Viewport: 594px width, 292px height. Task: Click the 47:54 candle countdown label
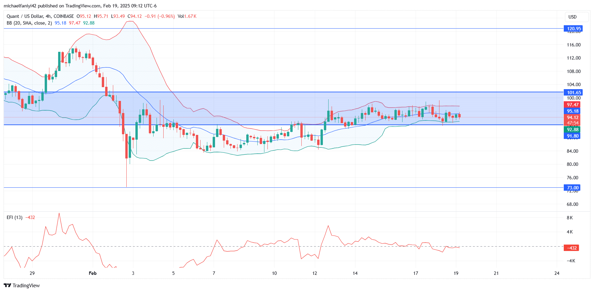click(572, 123)
